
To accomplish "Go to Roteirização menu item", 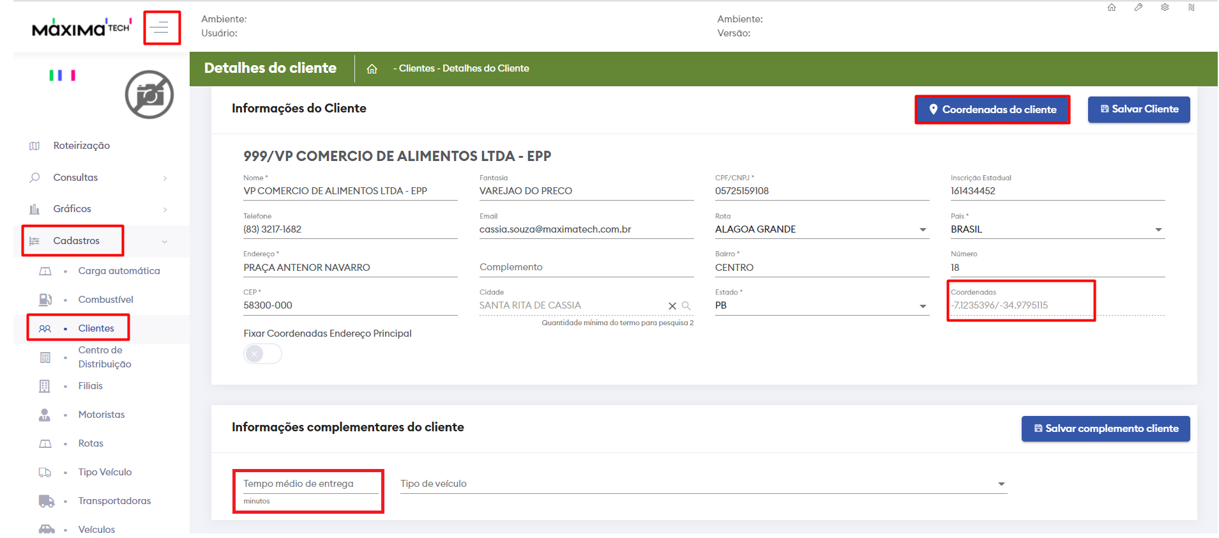I will click(x=81, y=146).
